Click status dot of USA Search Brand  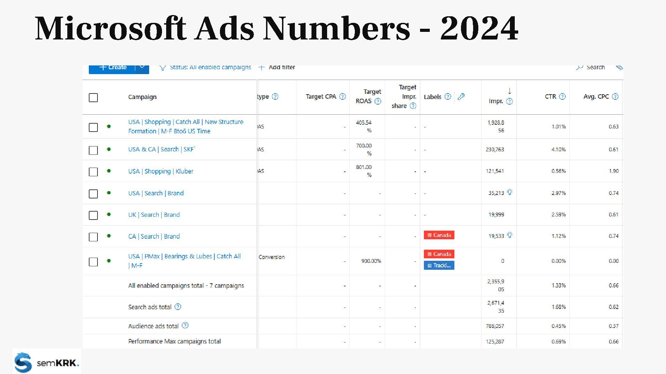(x=109, y=193)
